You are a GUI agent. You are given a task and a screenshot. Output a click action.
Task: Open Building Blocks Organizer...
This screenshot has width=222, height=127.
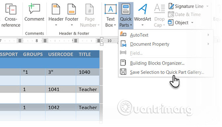[166, 63]
